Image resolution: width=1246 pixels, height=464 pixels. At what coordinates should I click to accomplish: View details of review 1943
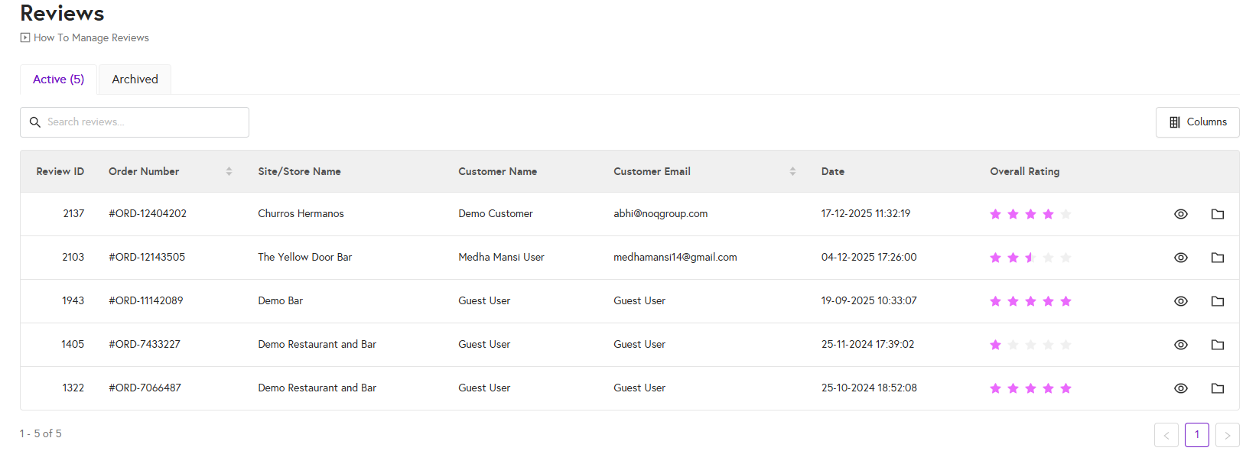click(x=1180, y=301)
